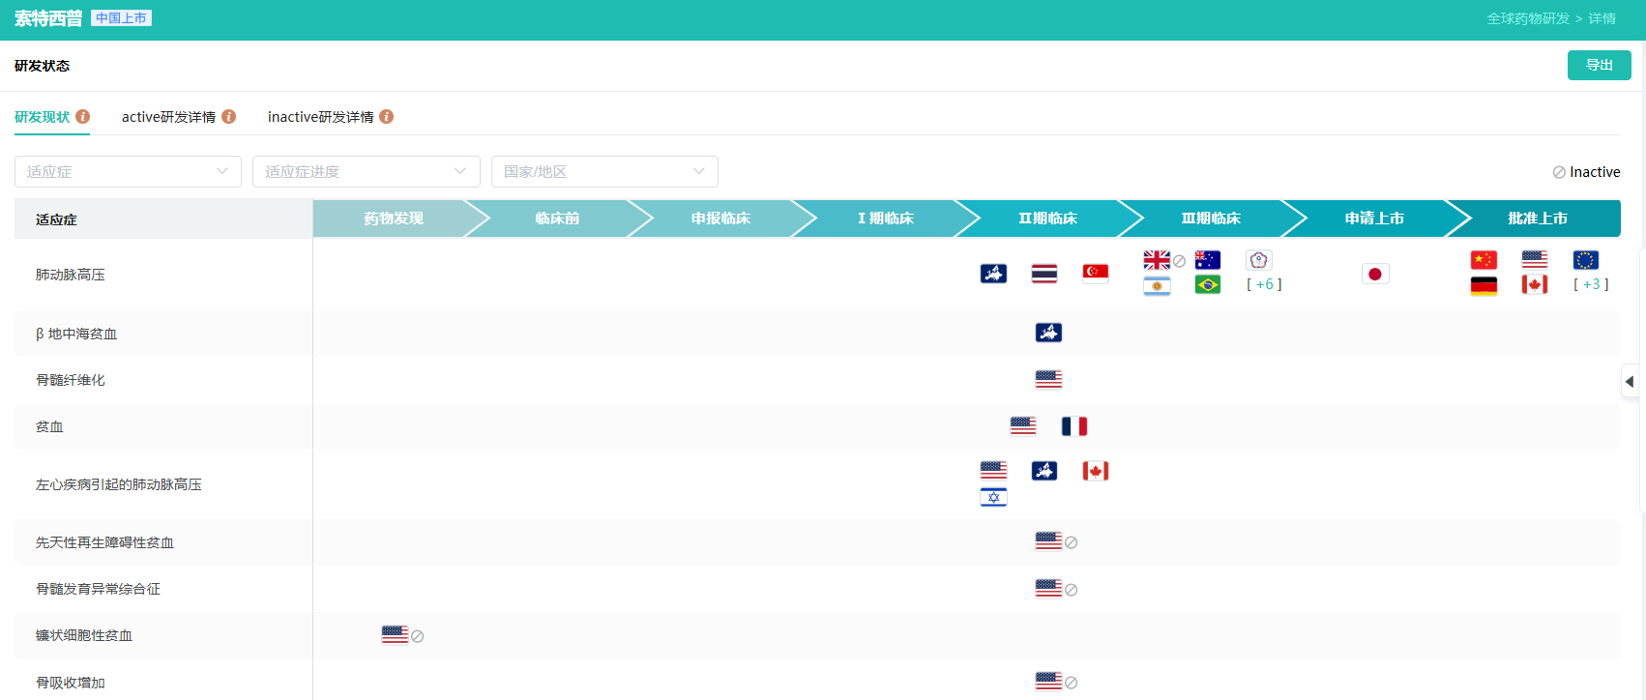Click the 详情 breadcrumb item
The image size is (1646, 700).
click(x=1602, y=18)
